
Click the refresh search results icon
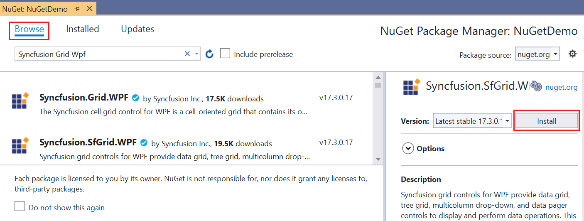click(210, 54)
